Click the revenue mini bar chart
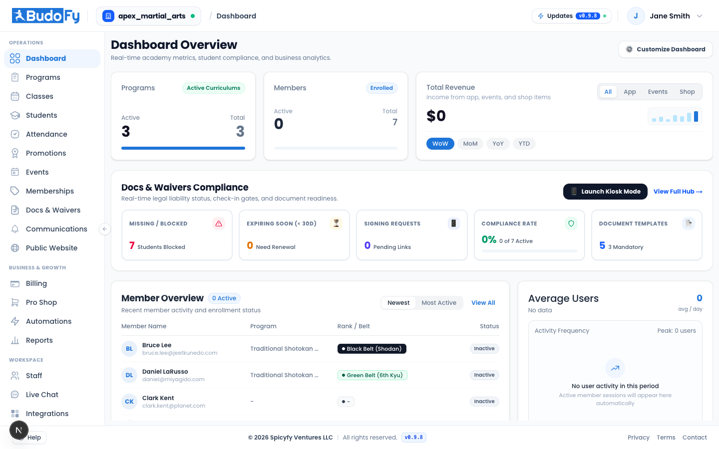The image size is (719, 449). [x=675, y=117]
